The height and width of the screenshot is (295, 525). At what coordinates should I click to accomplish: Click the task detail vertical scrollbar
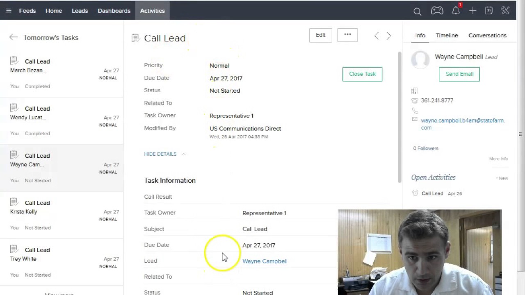tap(399, 117)
